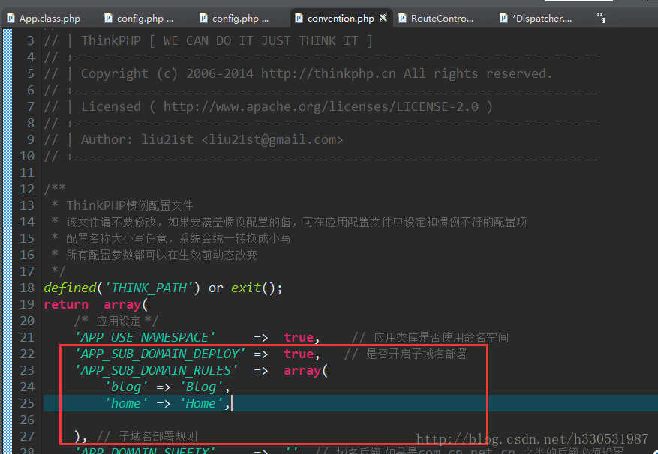Click the defined('THINK_PATH') statement
Screen dimensions: 658x454
point(122,288)
